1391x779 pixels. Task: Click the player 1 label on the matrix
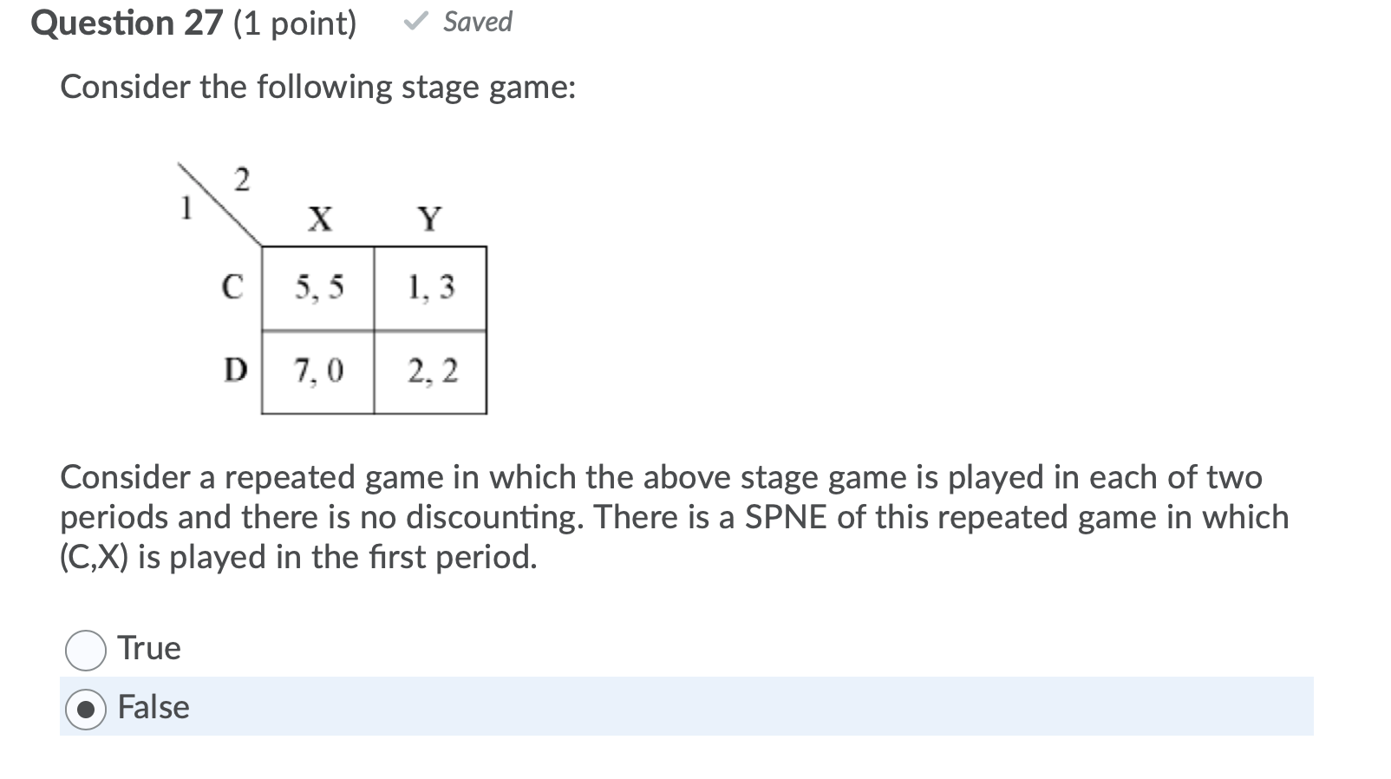pos(186,211)
